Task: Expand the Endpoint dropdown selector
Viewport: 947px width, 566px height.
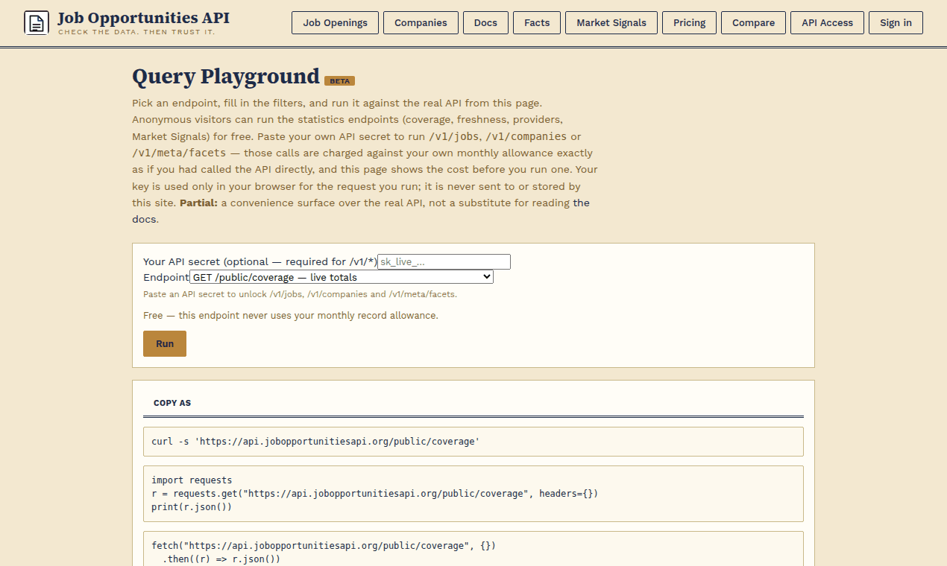Action: coord(342,277)
